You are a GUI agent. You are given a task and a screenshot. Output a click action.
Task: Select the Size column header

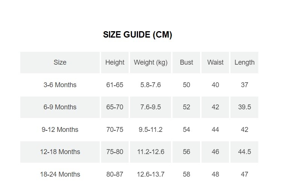coord(60,62)
